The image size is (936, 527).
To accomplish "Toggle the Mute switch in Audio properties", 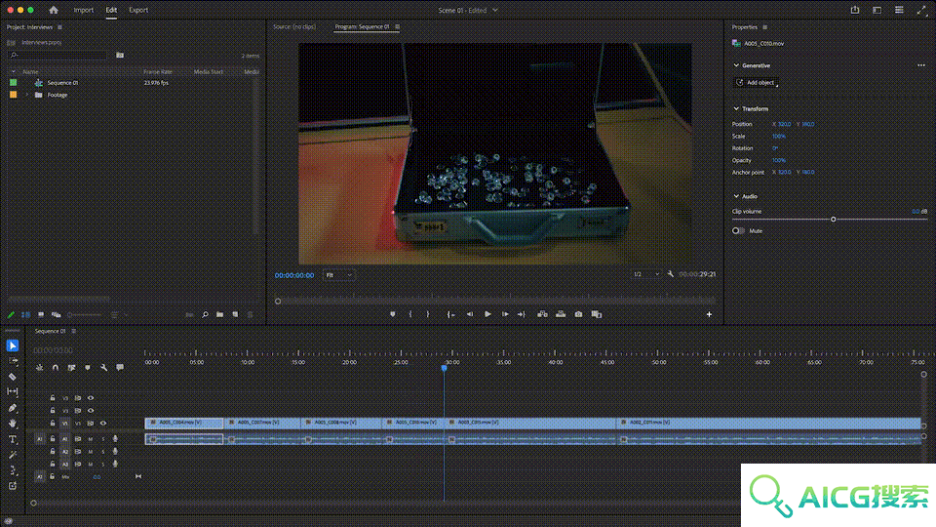I will [738, 230].
